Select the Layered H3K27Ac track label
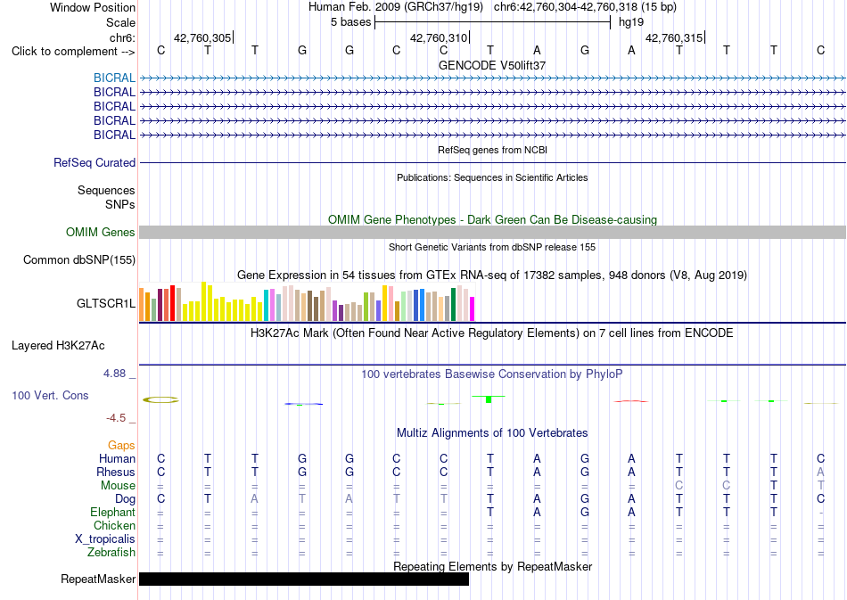 point(58,346)
